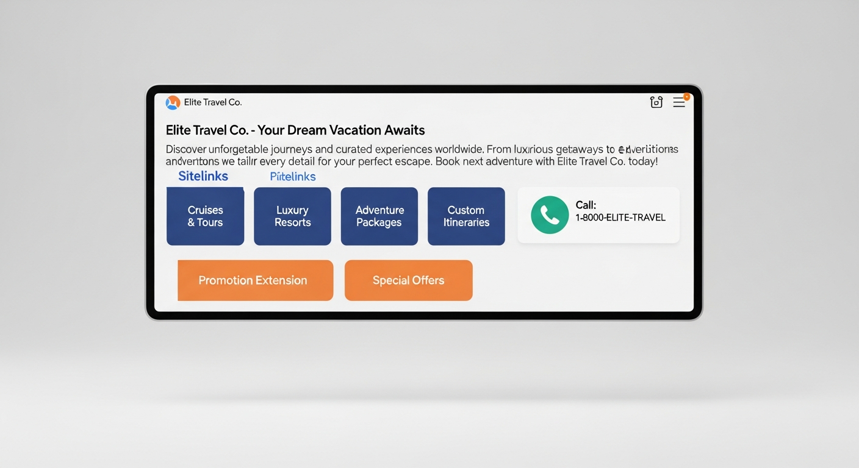Click the 1-8000-ELITE-TRAVEL phone number
859x468 pixels.
pyautogui.click(x=620, y=218)
